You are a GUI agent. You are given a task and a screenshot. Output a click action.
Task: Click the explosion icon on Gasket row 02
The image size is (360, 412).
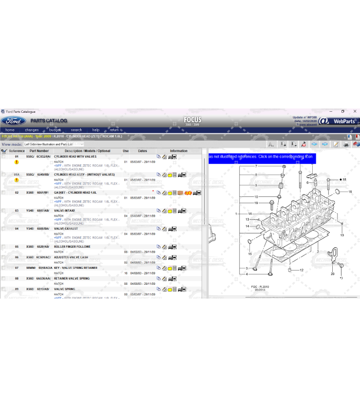(x=188, y=193)
